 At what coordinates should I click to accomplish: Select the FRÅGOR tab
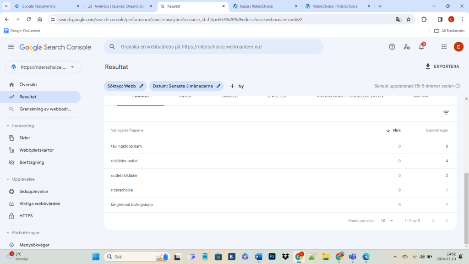[x=141, y=97]
